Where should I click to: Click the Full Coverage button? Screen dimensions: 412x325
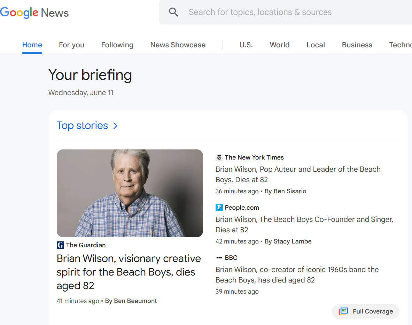[x=365, y=311]
